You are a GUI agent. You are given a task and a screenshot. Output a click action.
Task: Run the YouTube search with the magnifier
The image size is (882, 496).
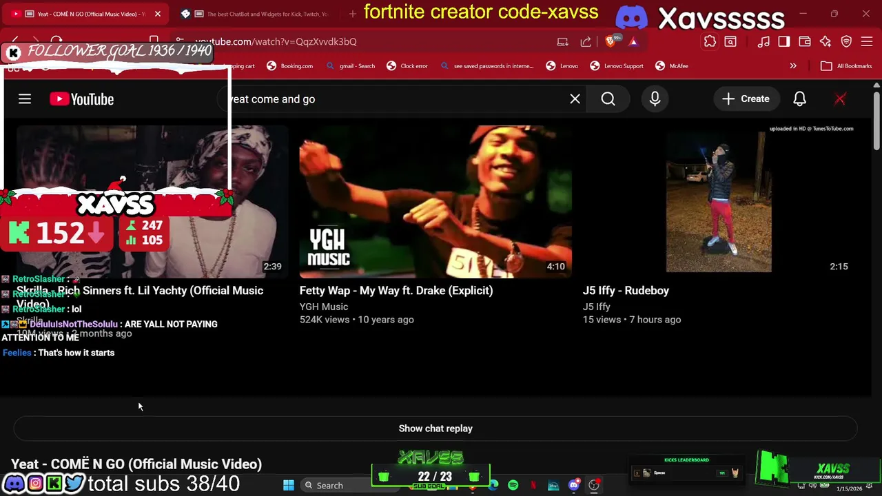coord(608,99)
